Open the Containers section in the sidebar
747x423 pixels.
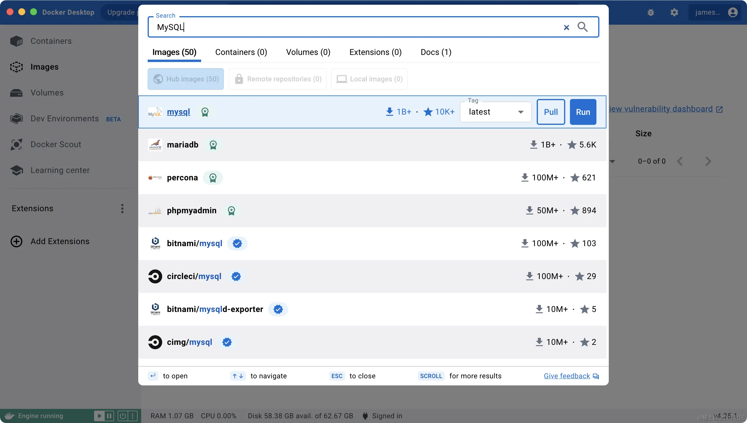(51, 41)
